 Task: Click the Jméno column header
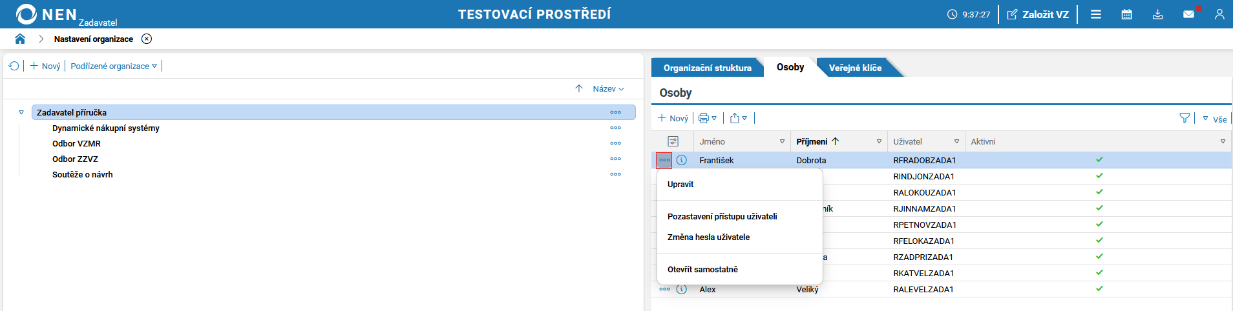click(712, 141)
